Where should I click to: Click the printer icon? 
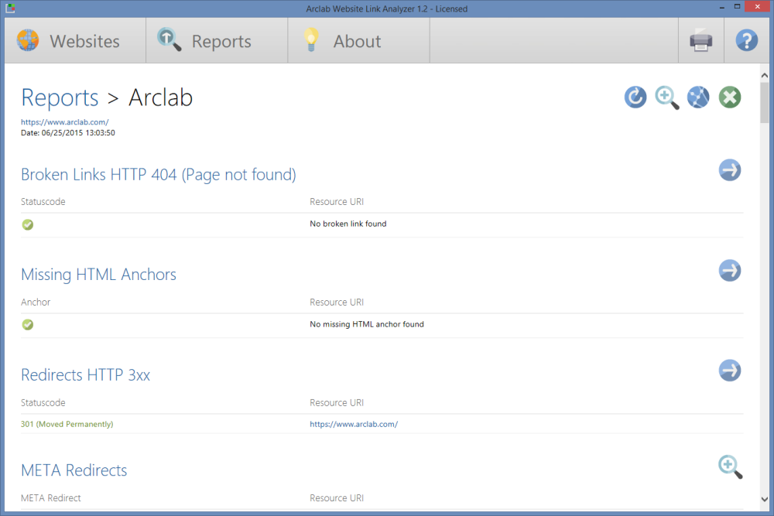(x=701, y=41)
